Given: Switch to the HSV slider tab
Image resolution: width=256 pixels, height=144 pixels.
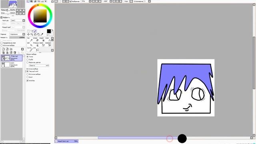Looking at the screenshot, I should pyautogui.click(x=35, y=1).
